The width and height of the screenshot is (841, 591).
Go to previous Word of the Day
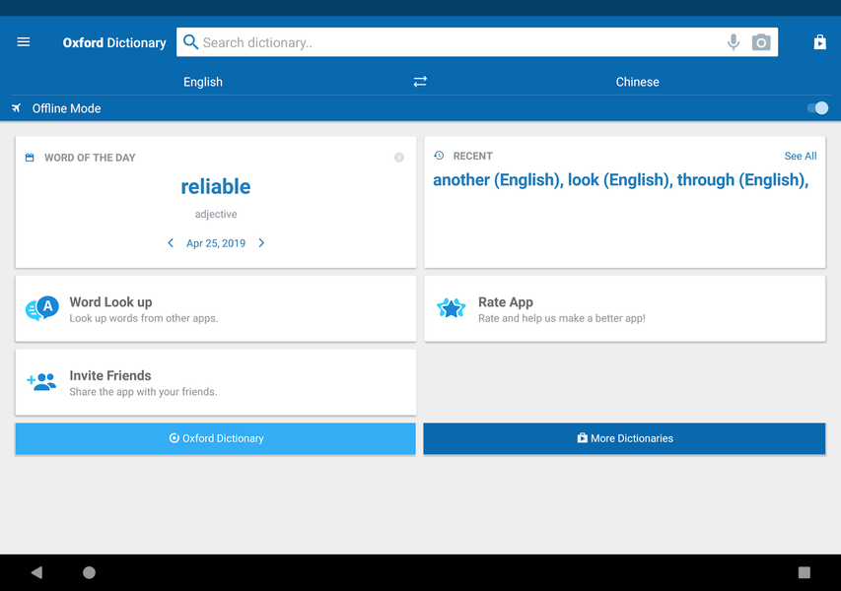171,243
